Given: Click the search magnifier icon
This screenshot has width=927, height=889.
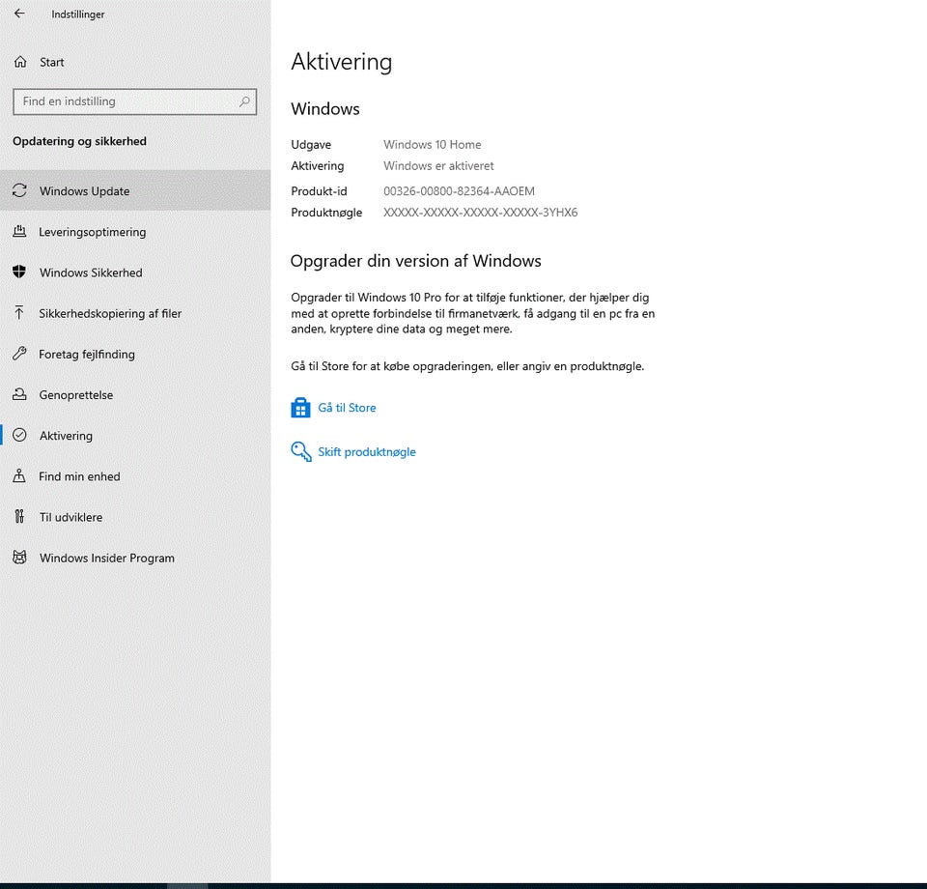Looking at the screenshot, I should point(244,101).
